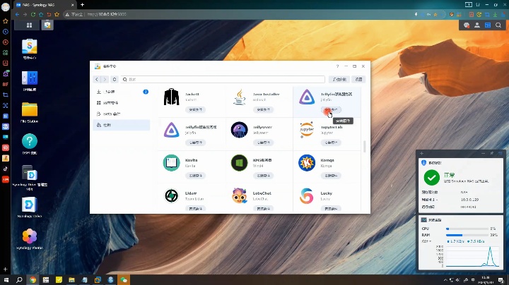This screenshot has height=285, width=509.
Task: Click the Java Installer coffee cup icon
Action: tap(239, 97)
